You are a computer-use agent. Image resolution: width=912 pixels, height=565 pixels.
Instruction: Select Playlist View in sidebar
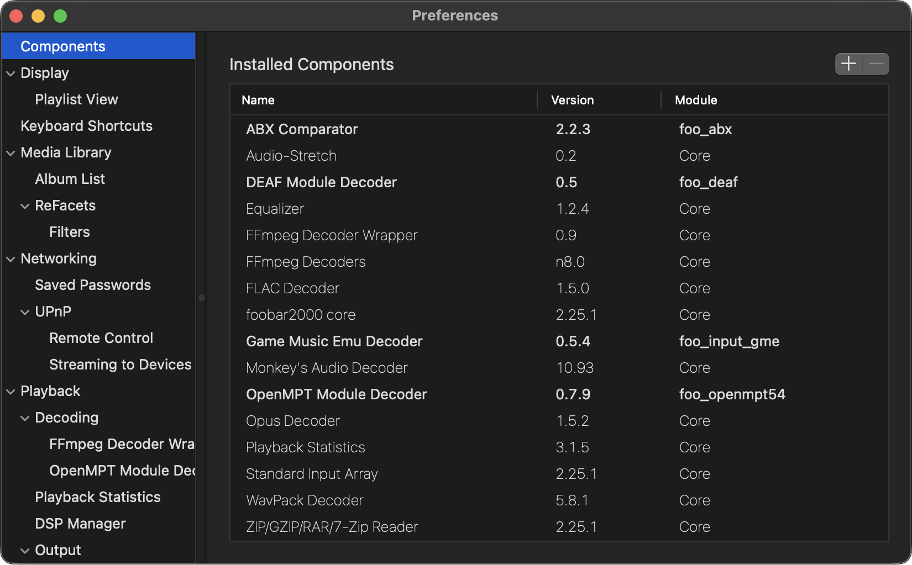76,99
